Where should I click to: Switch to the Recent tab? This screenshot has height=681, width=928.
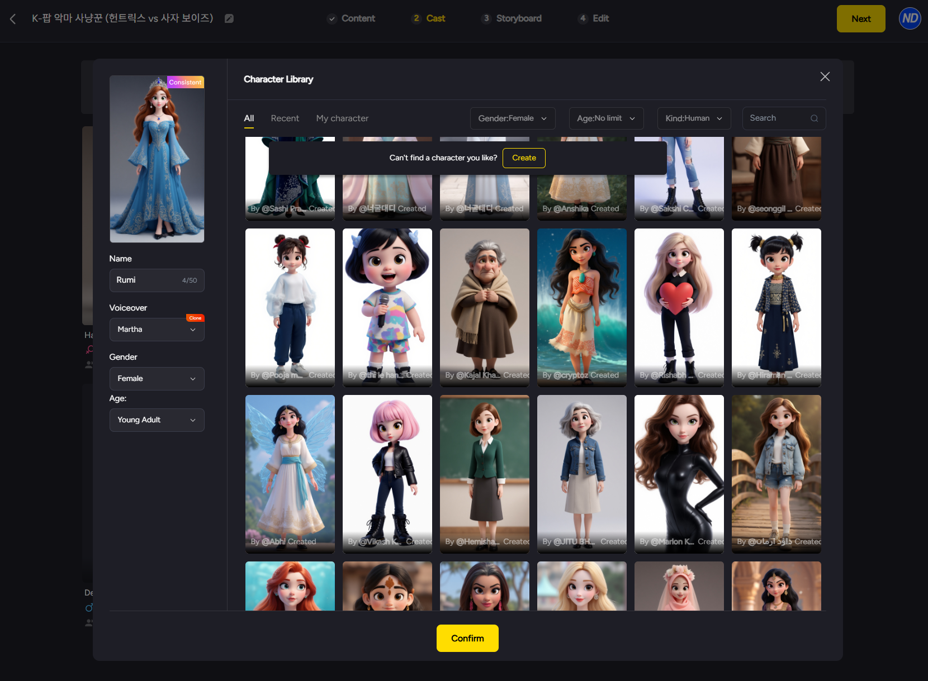[x=285, y=118]
